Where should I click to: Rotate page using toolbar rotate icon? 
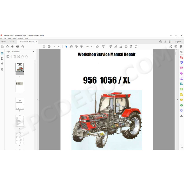[x=136, y=47]
